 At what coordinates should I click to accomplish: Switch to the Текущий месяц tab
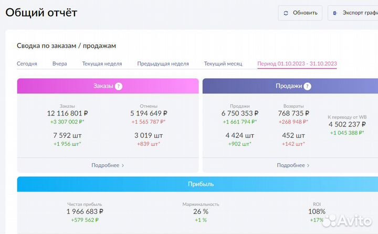click(x=223, y=63)
